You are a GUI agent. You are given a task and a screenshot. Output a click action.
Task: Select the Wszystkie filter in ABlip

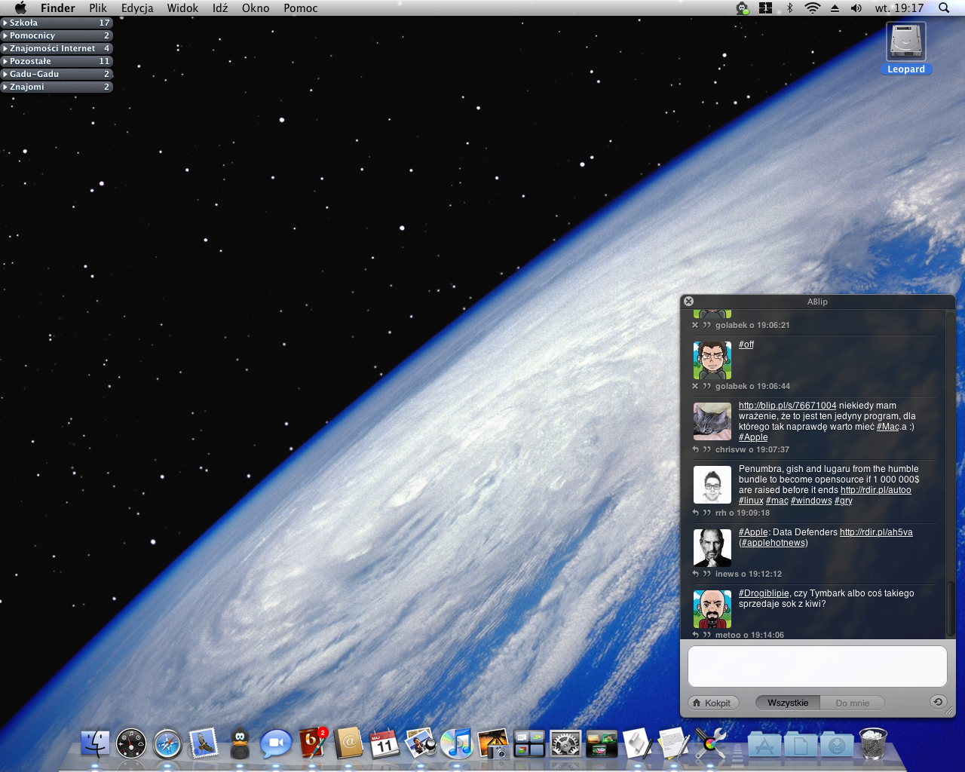[788, 703]
